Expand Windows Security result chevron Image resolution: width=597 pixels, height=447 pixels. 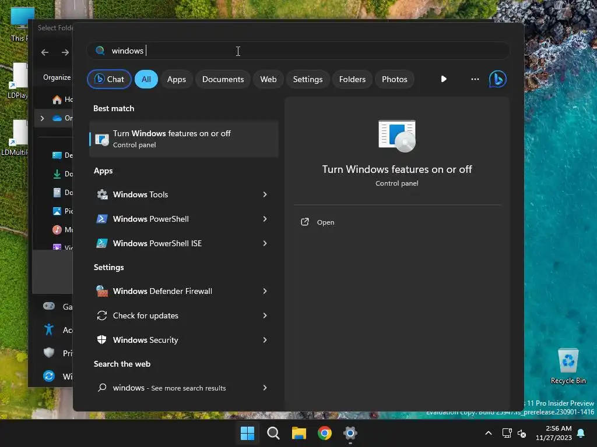(x=265, y=340)
